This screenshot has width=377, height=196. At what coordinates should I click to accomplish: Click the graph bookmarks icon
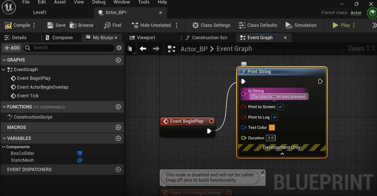(x=130, y=49)
